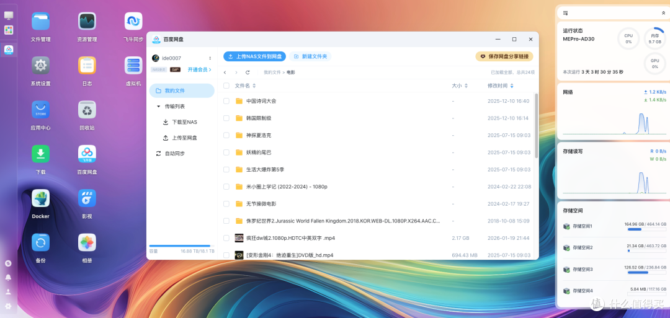Check the 米小圈上学记 row checkbox
Viewport: 670px width, 318px height.
[x=226, y=187]
